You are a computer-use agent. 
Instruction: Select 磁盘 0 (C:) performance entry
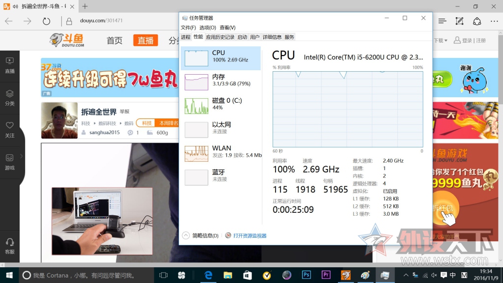[221, 106]
